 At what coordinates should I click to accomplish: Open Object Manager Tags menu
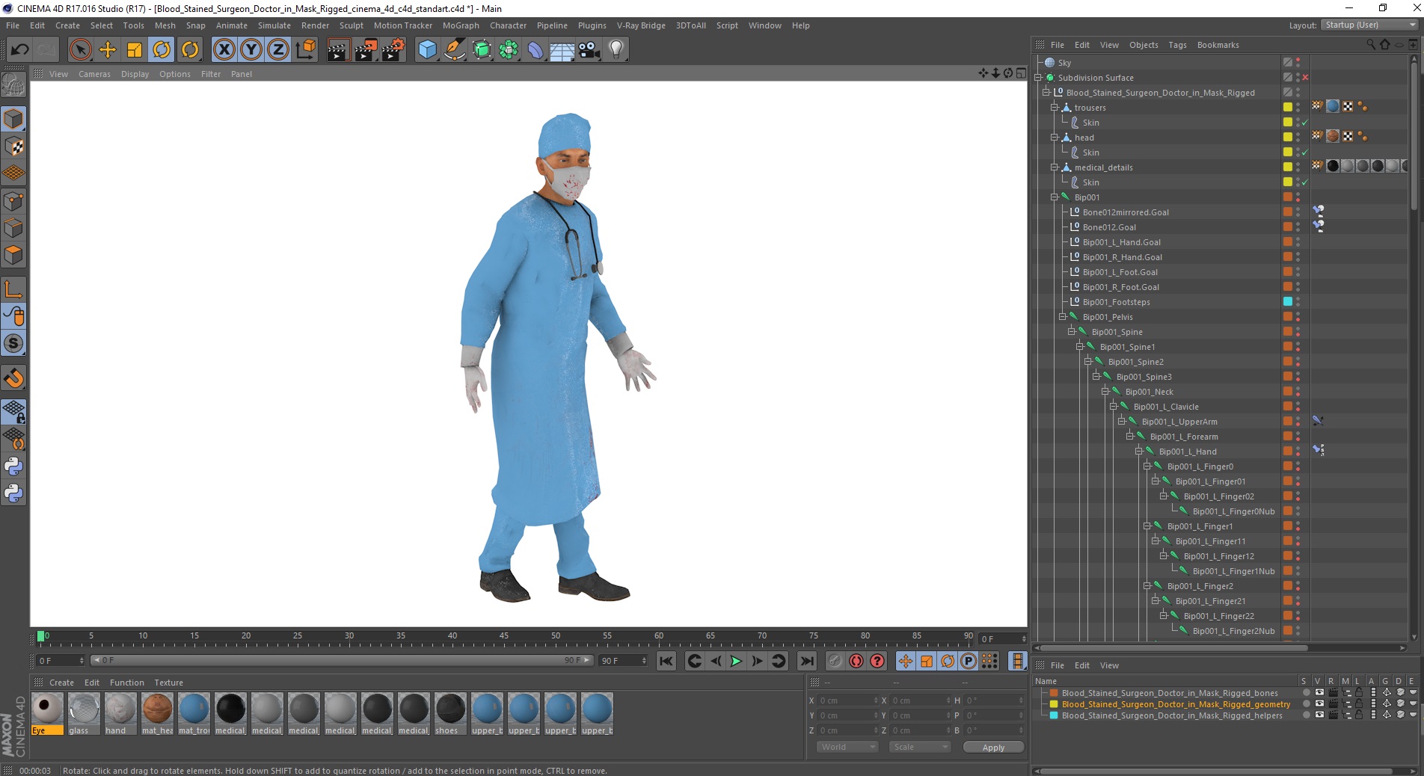1177,45
